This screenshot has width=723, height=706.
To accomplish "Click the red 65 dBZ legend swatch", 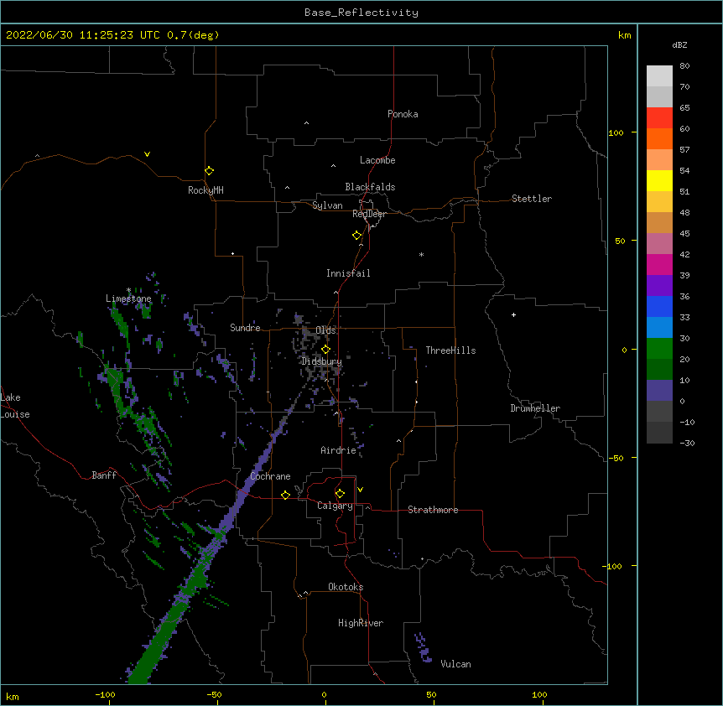I will tap(659, 117).
